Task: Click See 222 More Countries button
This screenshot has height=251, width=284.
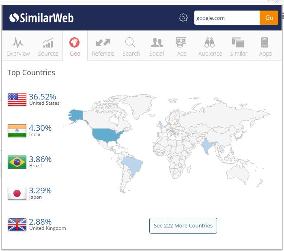Action: (183, 226)
